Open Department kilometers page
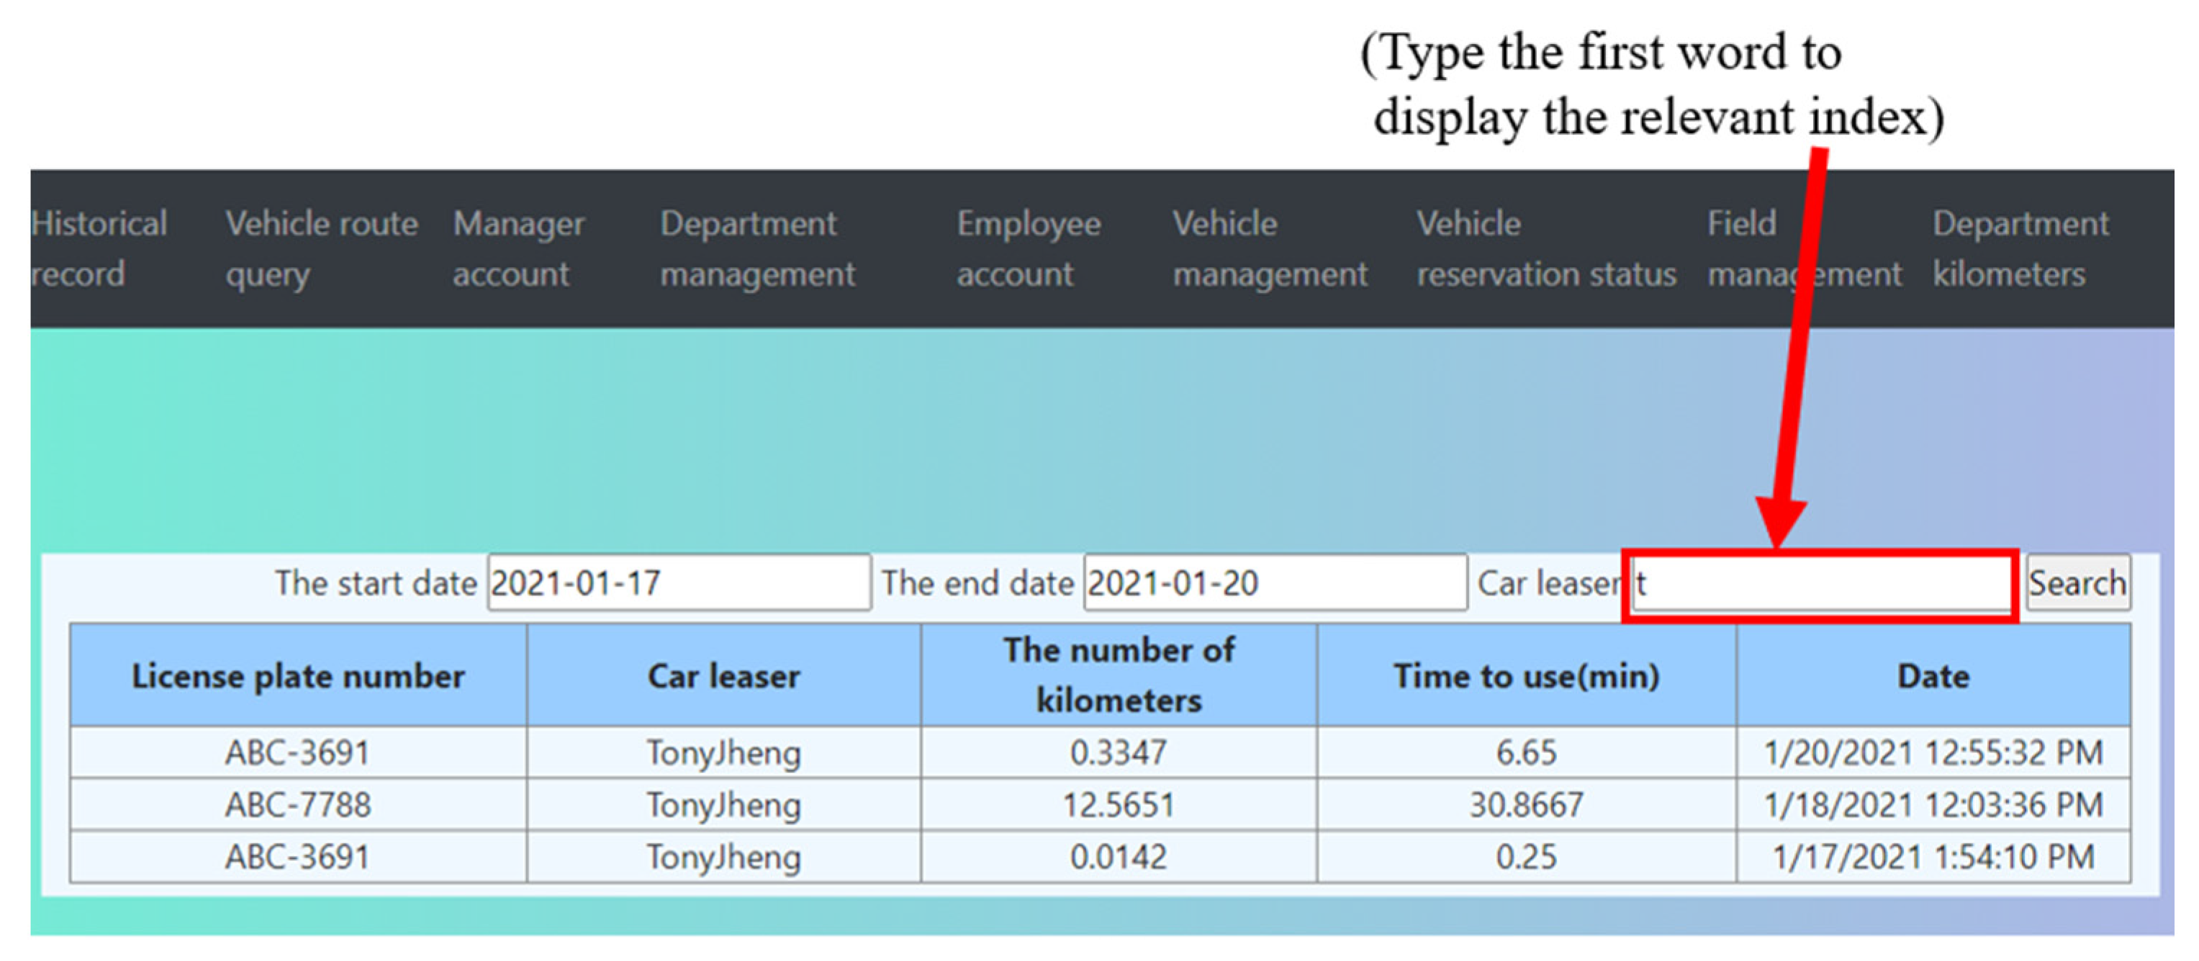 click(x=2019, y=248)
